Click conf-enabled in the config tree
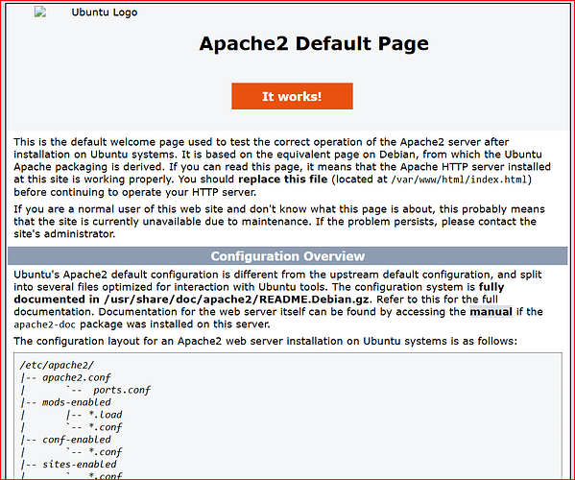This screenshot has width=575, height=480. click(x=77, y=440)
